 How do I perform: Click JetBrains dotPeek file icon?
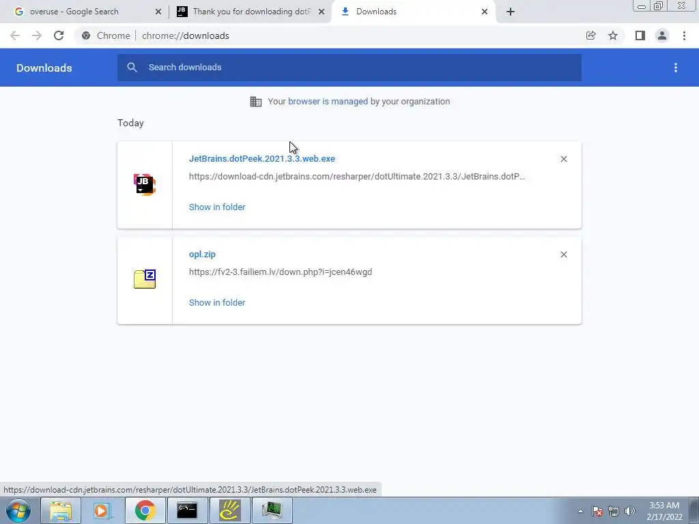point(145,185)
